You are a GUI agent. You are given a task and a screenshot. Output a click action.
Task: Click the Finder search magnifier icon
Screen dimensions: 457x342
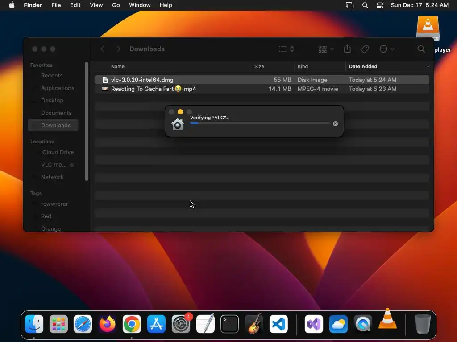tap(421, 49)
